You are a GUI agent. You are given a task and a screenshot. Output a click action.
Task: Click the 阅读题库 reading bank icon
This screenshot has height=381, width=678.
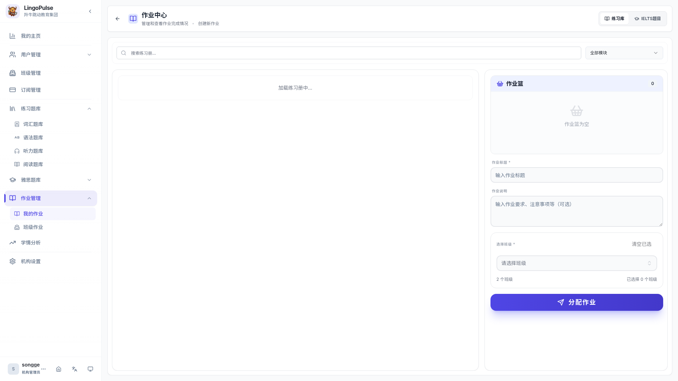click(17, 164)
